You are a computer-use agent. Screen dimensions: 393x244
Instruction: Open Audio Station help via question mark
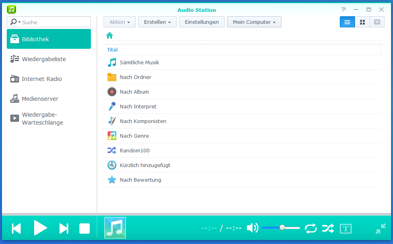coord(343,9)
